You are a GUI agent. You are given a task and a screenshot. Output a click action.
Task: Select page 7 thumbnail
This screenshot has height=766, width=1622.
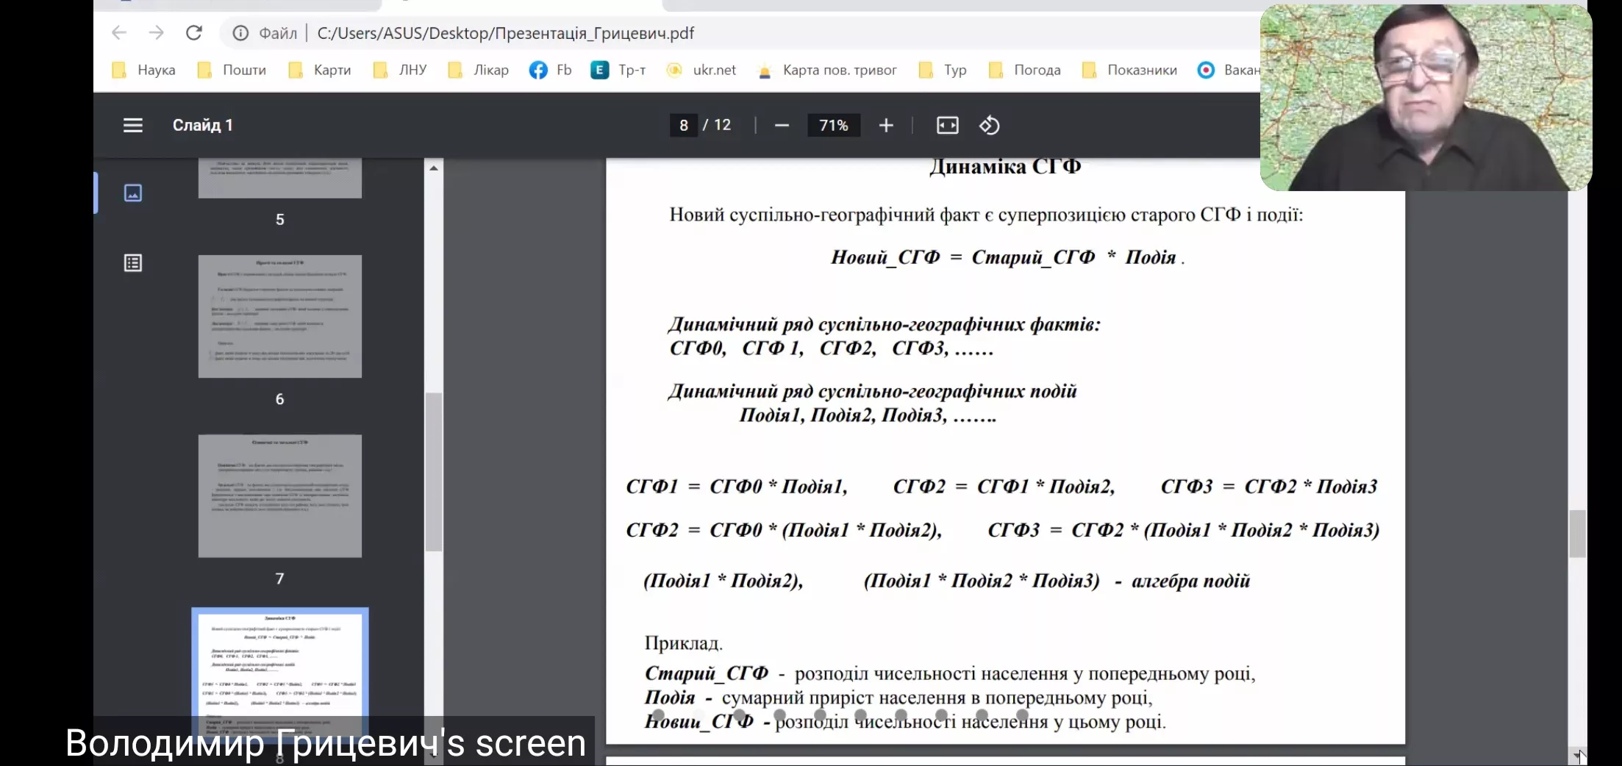tap(279, 496)
